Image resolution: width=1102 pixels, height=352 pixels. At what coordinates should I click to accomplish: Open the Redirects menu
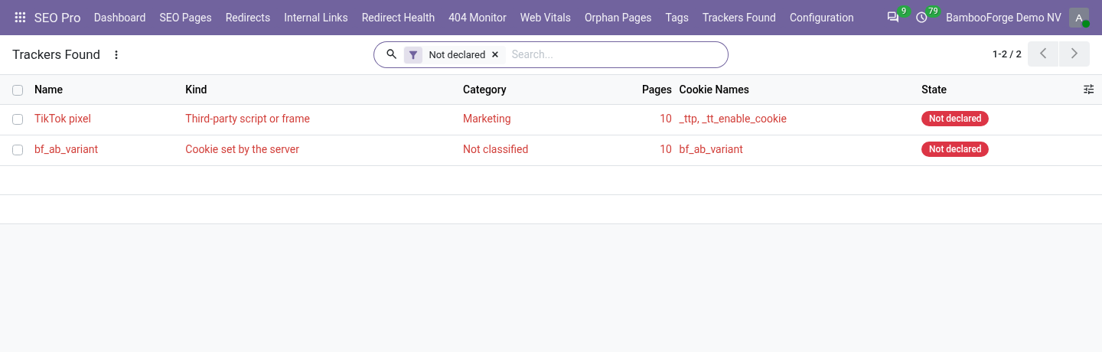coord(248,18)
